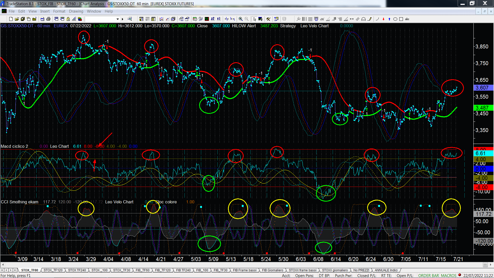Switch to the STOXX frame bassi tab

303,270
